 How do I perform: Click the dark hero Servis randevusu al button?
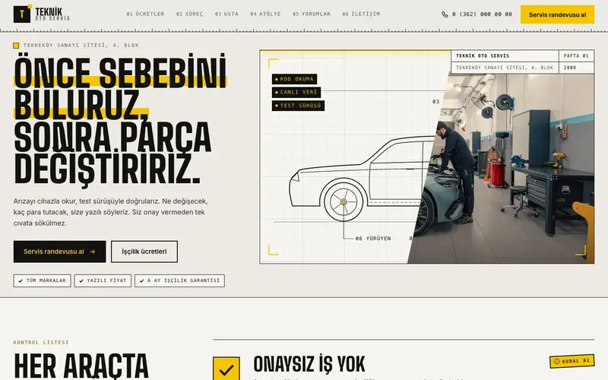pyautogui.click(x=59, y=252)
